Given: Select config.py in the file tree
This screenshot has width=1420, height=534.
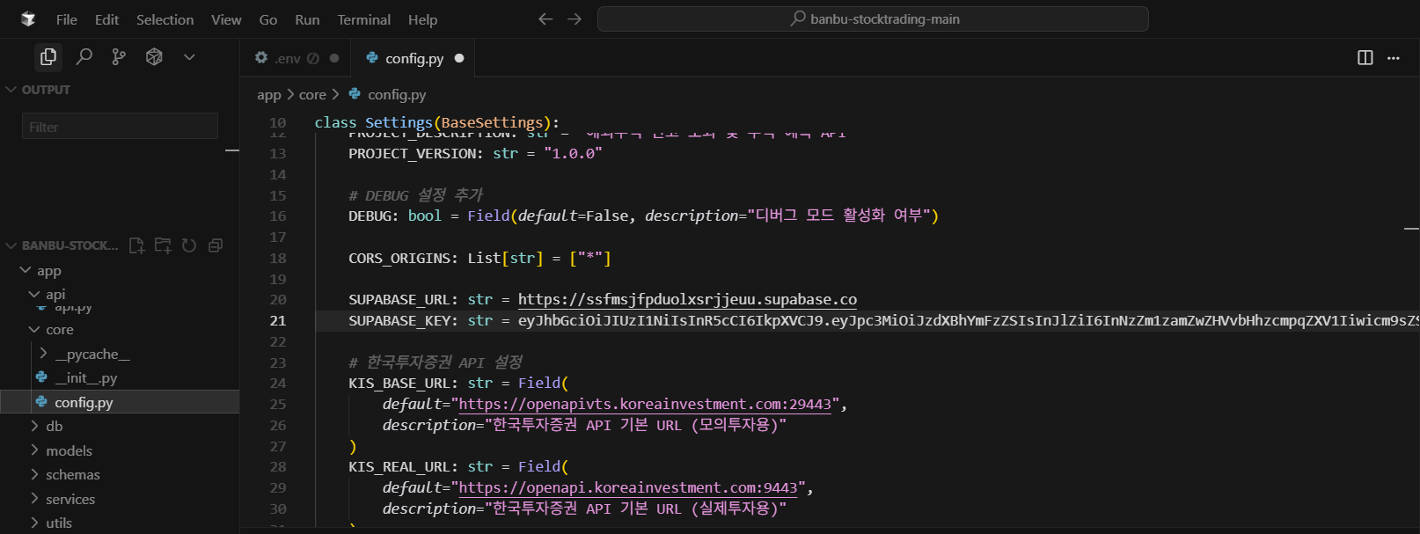Looking at the screenshot, I should (x=84, y=402).
